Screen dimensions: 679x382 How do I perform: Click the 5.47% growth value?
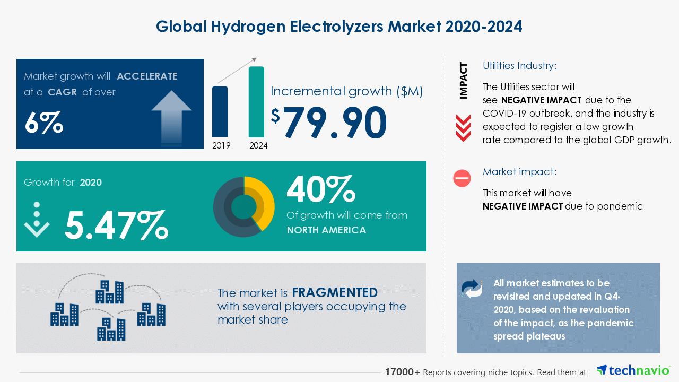[116, 225]
